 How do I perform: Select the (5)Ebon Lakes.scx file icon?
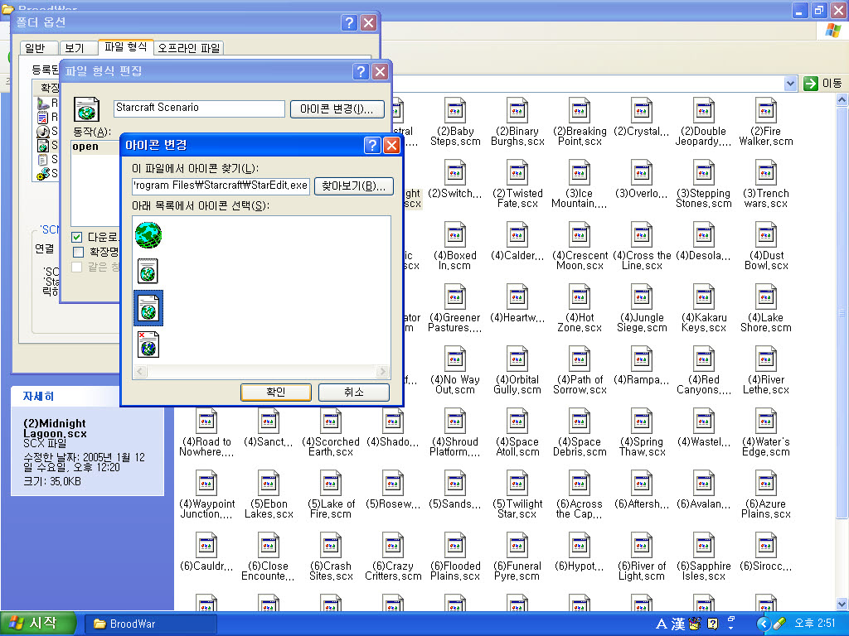pos(269,484)
